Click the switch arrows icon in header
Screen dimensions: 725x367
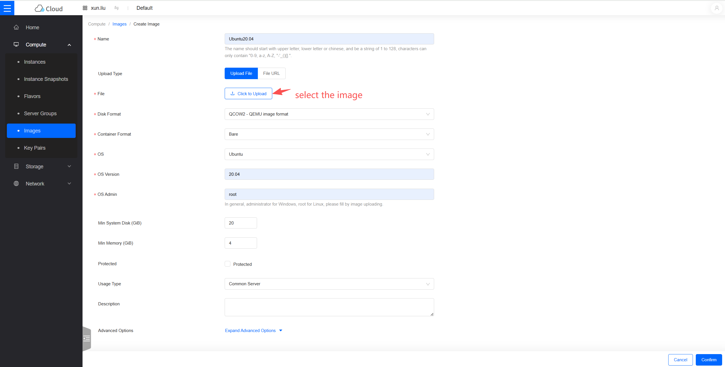[117, 8]
